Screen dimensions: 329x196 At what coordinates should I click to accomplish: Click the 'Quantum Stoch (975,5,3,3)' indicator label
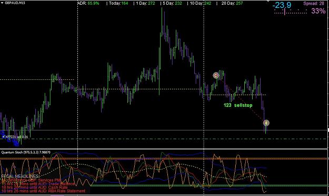pos(26,152)
